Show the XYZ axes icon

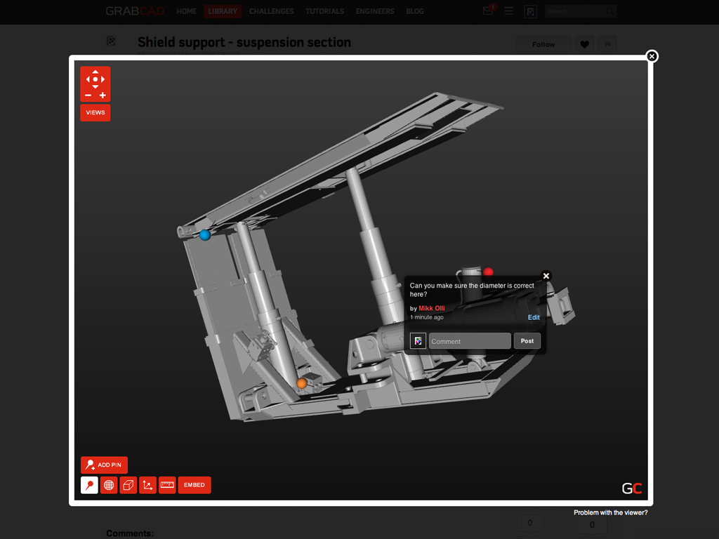pyautogui.click(x=147, y=485)
